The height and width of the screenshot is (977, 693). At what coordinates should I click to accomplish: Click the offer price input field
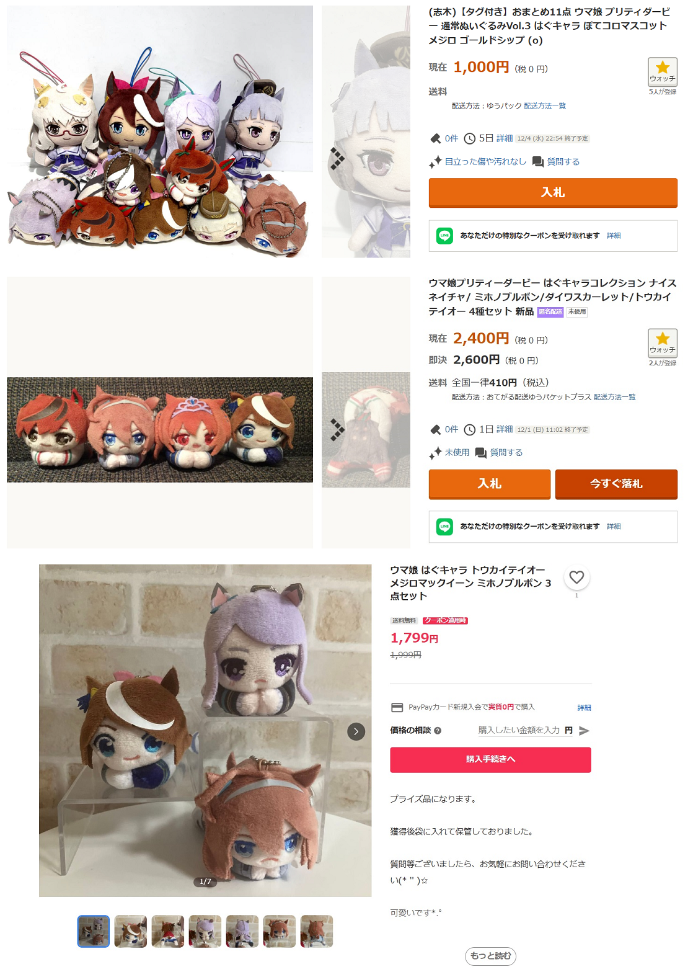click(521, 731)
